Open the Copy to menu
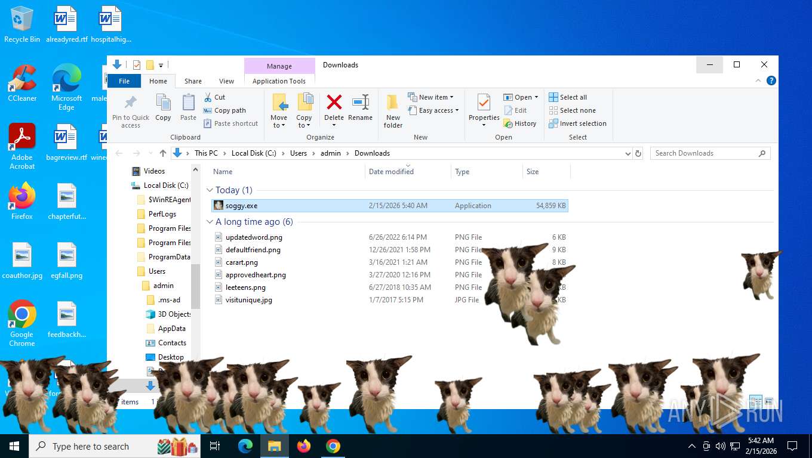 tap(304, 111)
